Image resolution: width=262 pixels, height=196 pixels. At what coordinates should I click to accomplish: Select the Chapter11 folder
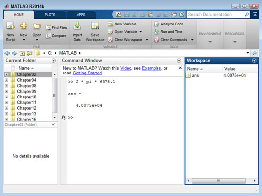pyautogui.click(x=26, y=102)
